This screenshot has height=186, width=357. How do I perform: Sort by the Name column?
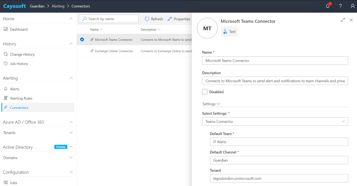[96, 29]
